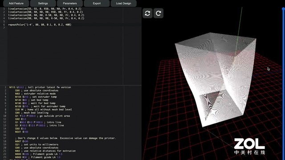Screen dimensions: 285x160
Task: Click the 'M104 ; set extruder temp' line
Action: coord(36,97)
